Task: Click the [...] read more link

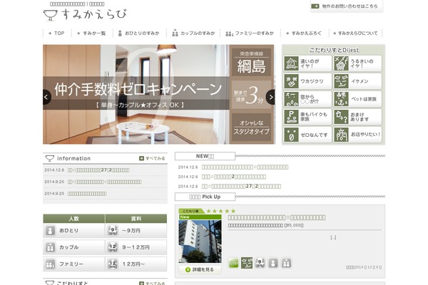Action: pyautogui.click(x=333, y=237)
